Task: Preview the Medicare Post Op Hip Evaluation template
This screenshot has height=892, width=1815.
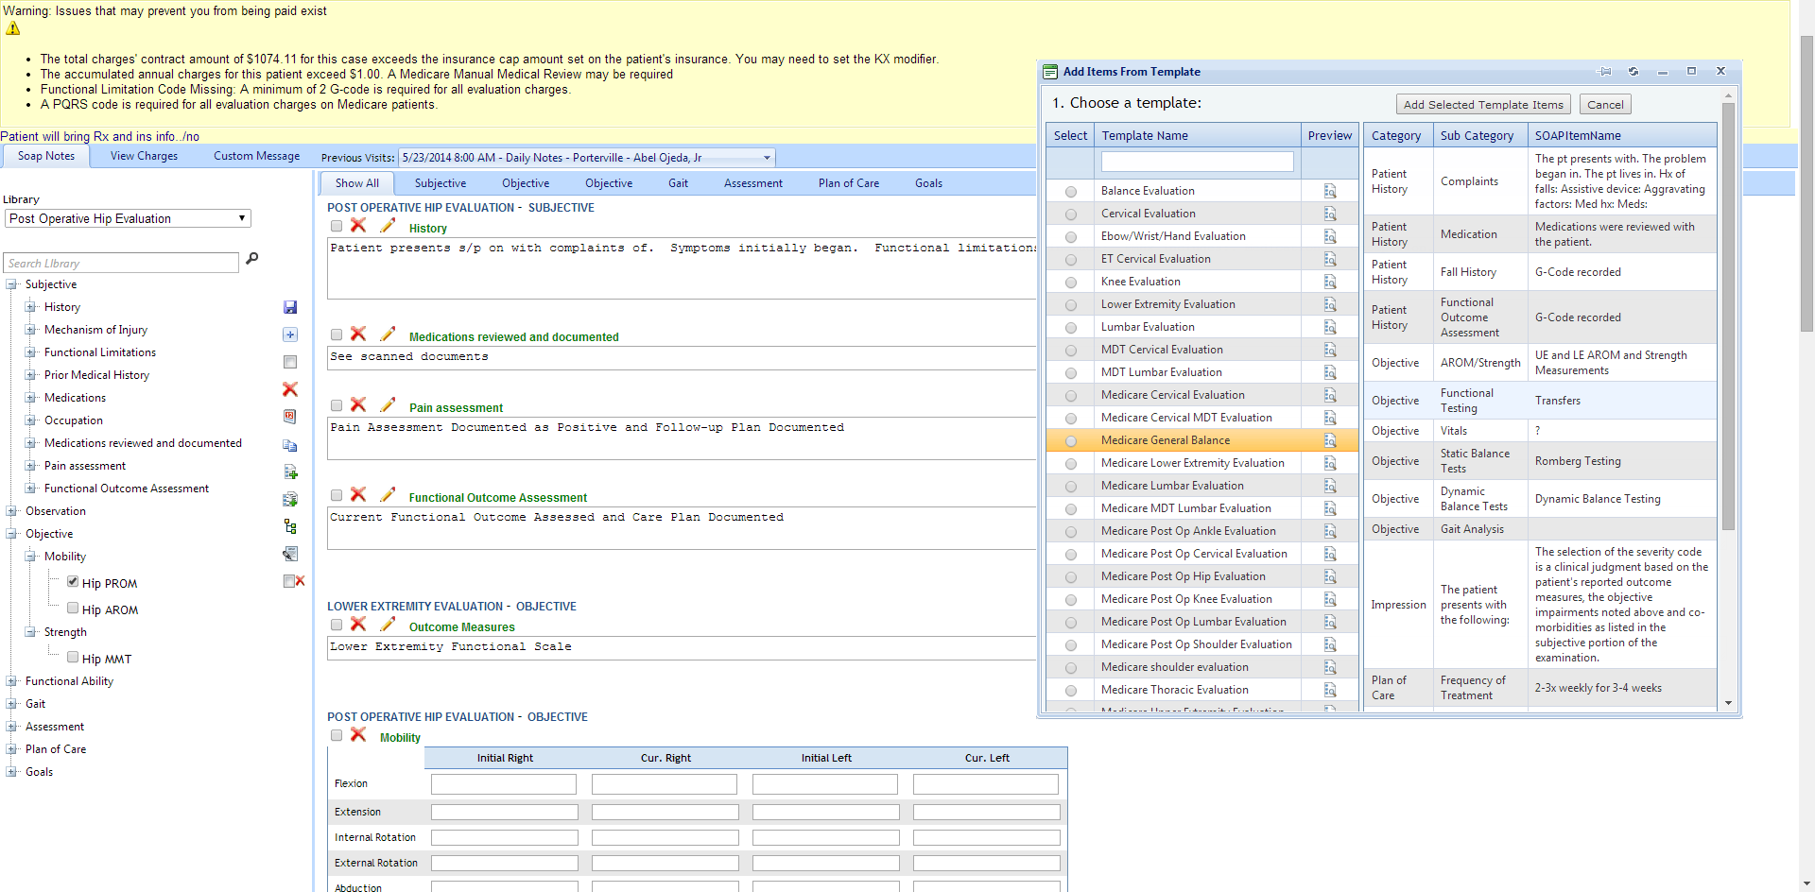Action: tap(1330, 576)
